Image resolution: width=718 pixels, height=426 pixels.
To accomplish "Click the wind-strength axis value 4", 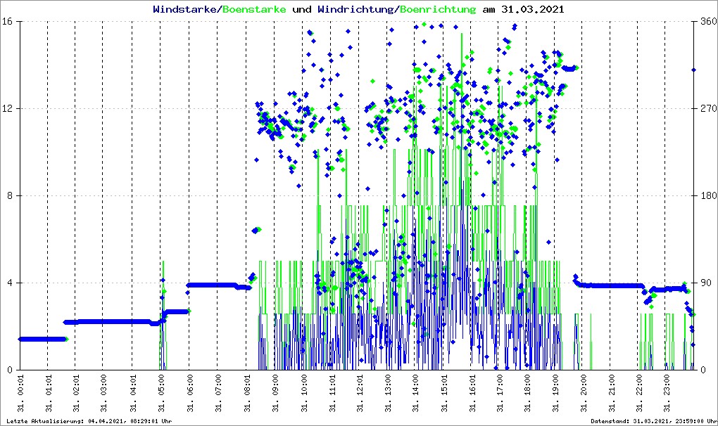I will pos(8,283).
